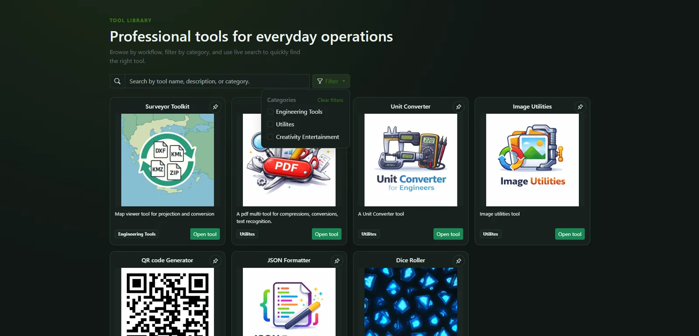Image resolution: width=699 pixels, height=336 pixels.
Task: Click the Categories heading in filter panel
Action: click(281, 100)
